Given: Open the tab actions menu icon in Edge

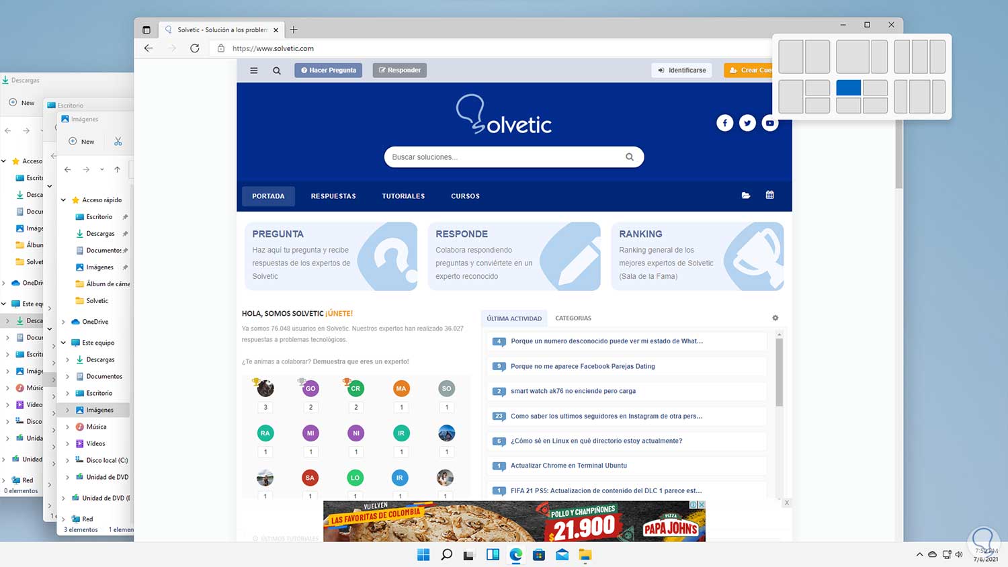Looking at the screenshot, I should pos(146,30).
